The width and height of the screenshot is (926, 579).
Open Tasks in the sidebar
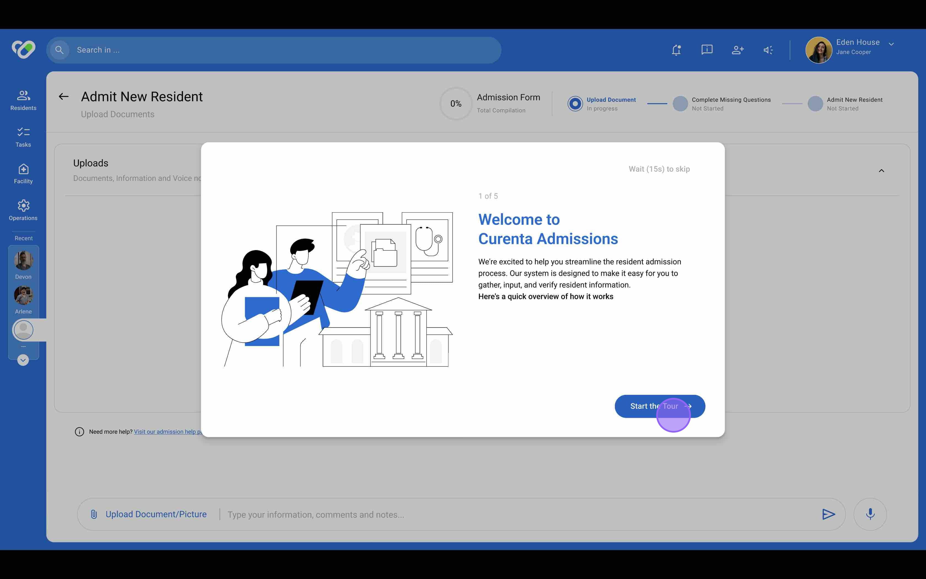(23, 137)
